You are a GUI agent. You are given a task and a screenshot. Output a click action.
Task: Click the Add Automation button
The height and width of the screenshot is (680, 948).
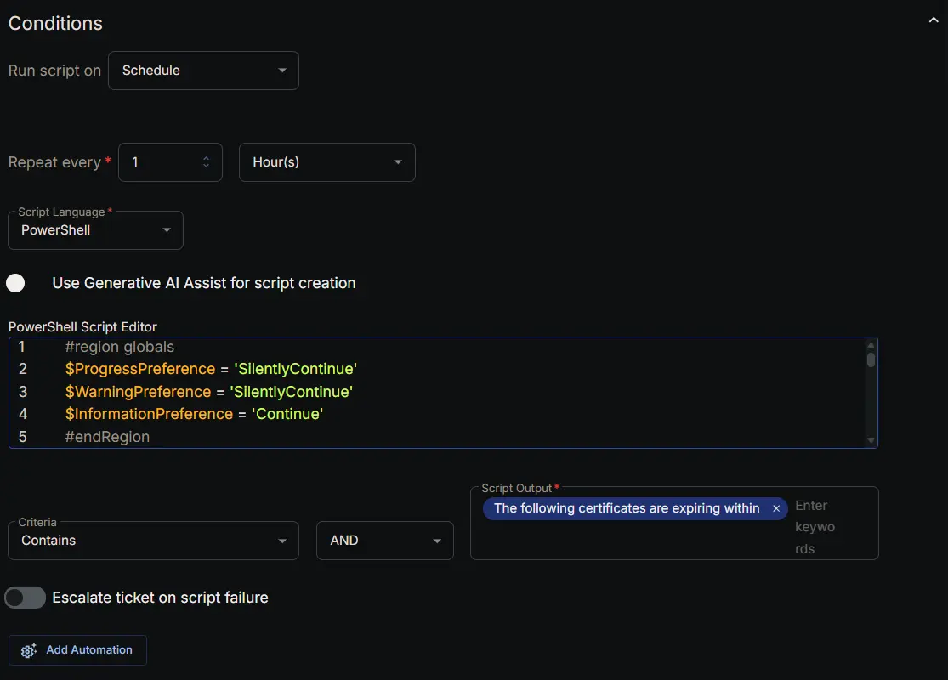(77, 650)
